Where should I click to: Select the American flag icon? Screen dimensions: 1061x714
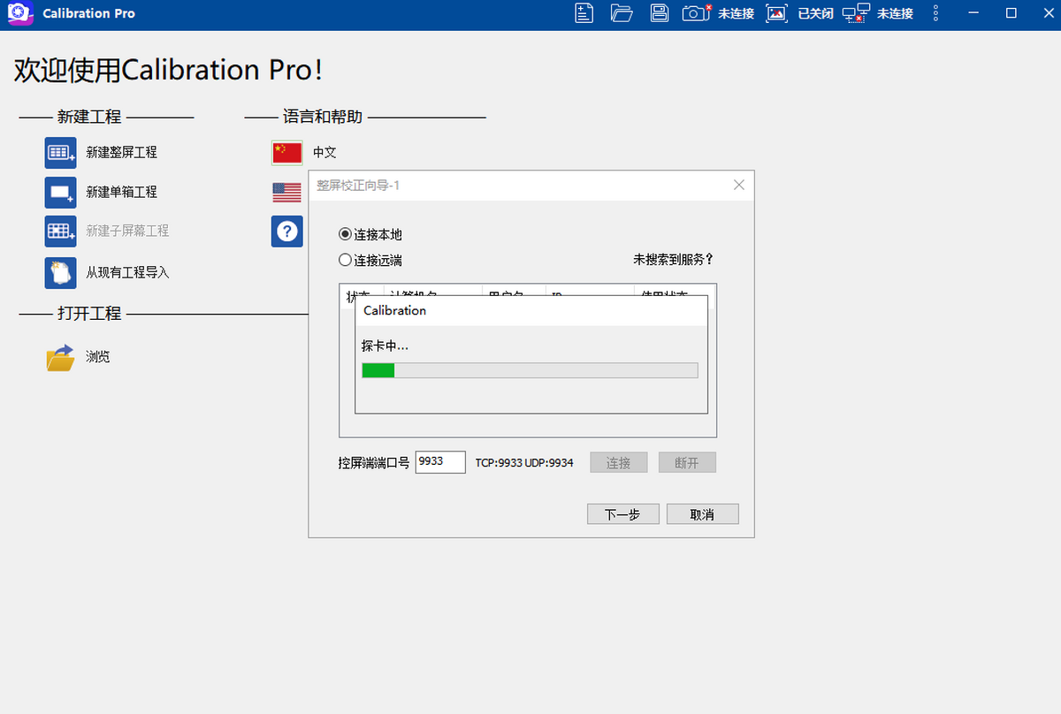(287, 192)
